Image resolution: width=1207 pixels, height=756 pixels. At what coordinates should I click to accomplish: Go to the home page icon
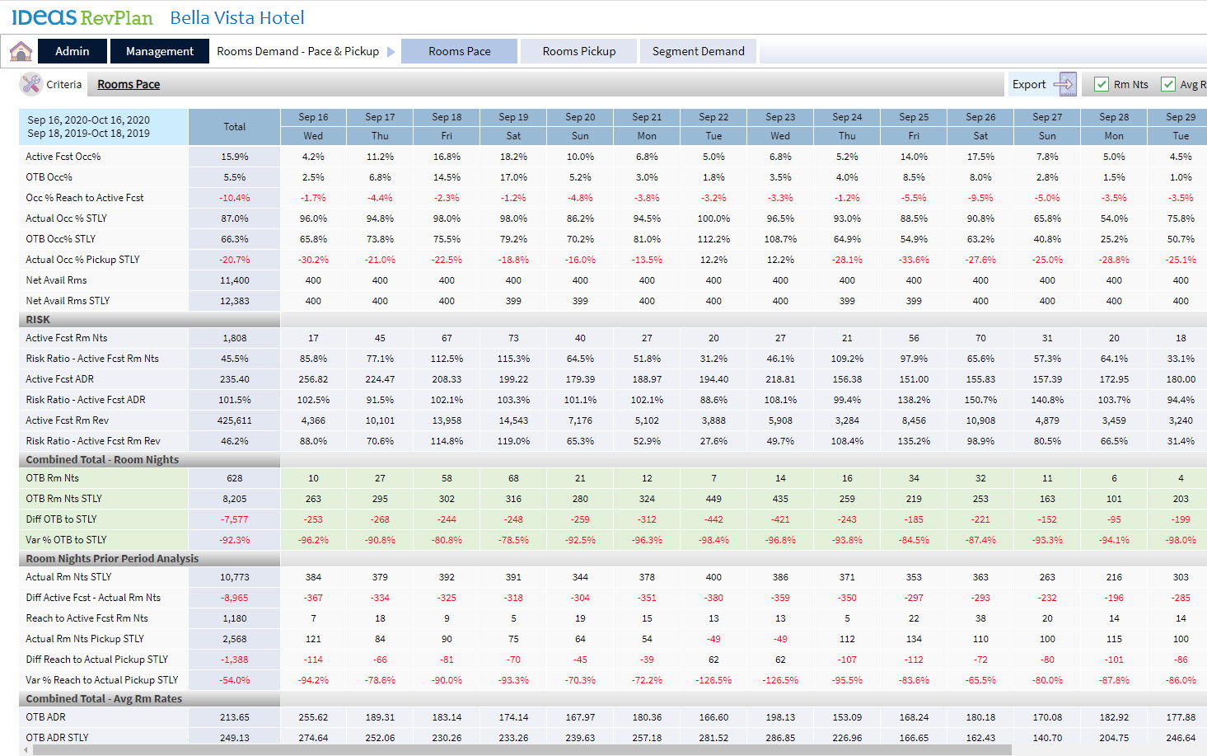tap(21, 51)
